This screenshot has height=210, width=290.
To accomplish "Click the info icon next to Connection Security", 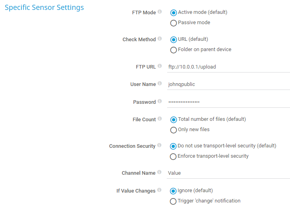I will click(159, 145).
